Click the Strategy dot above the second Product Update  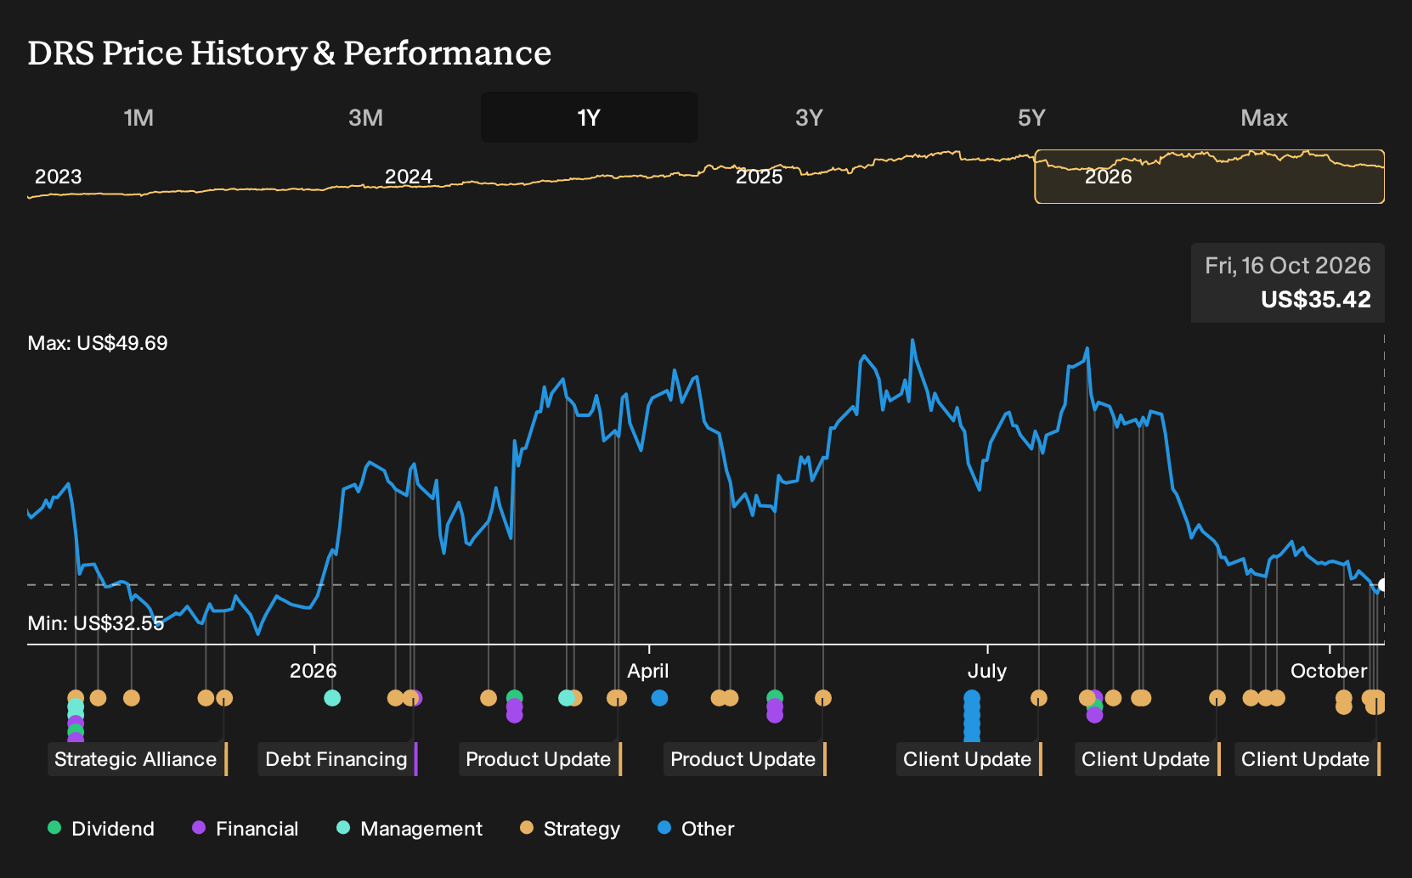coord(822,698)
